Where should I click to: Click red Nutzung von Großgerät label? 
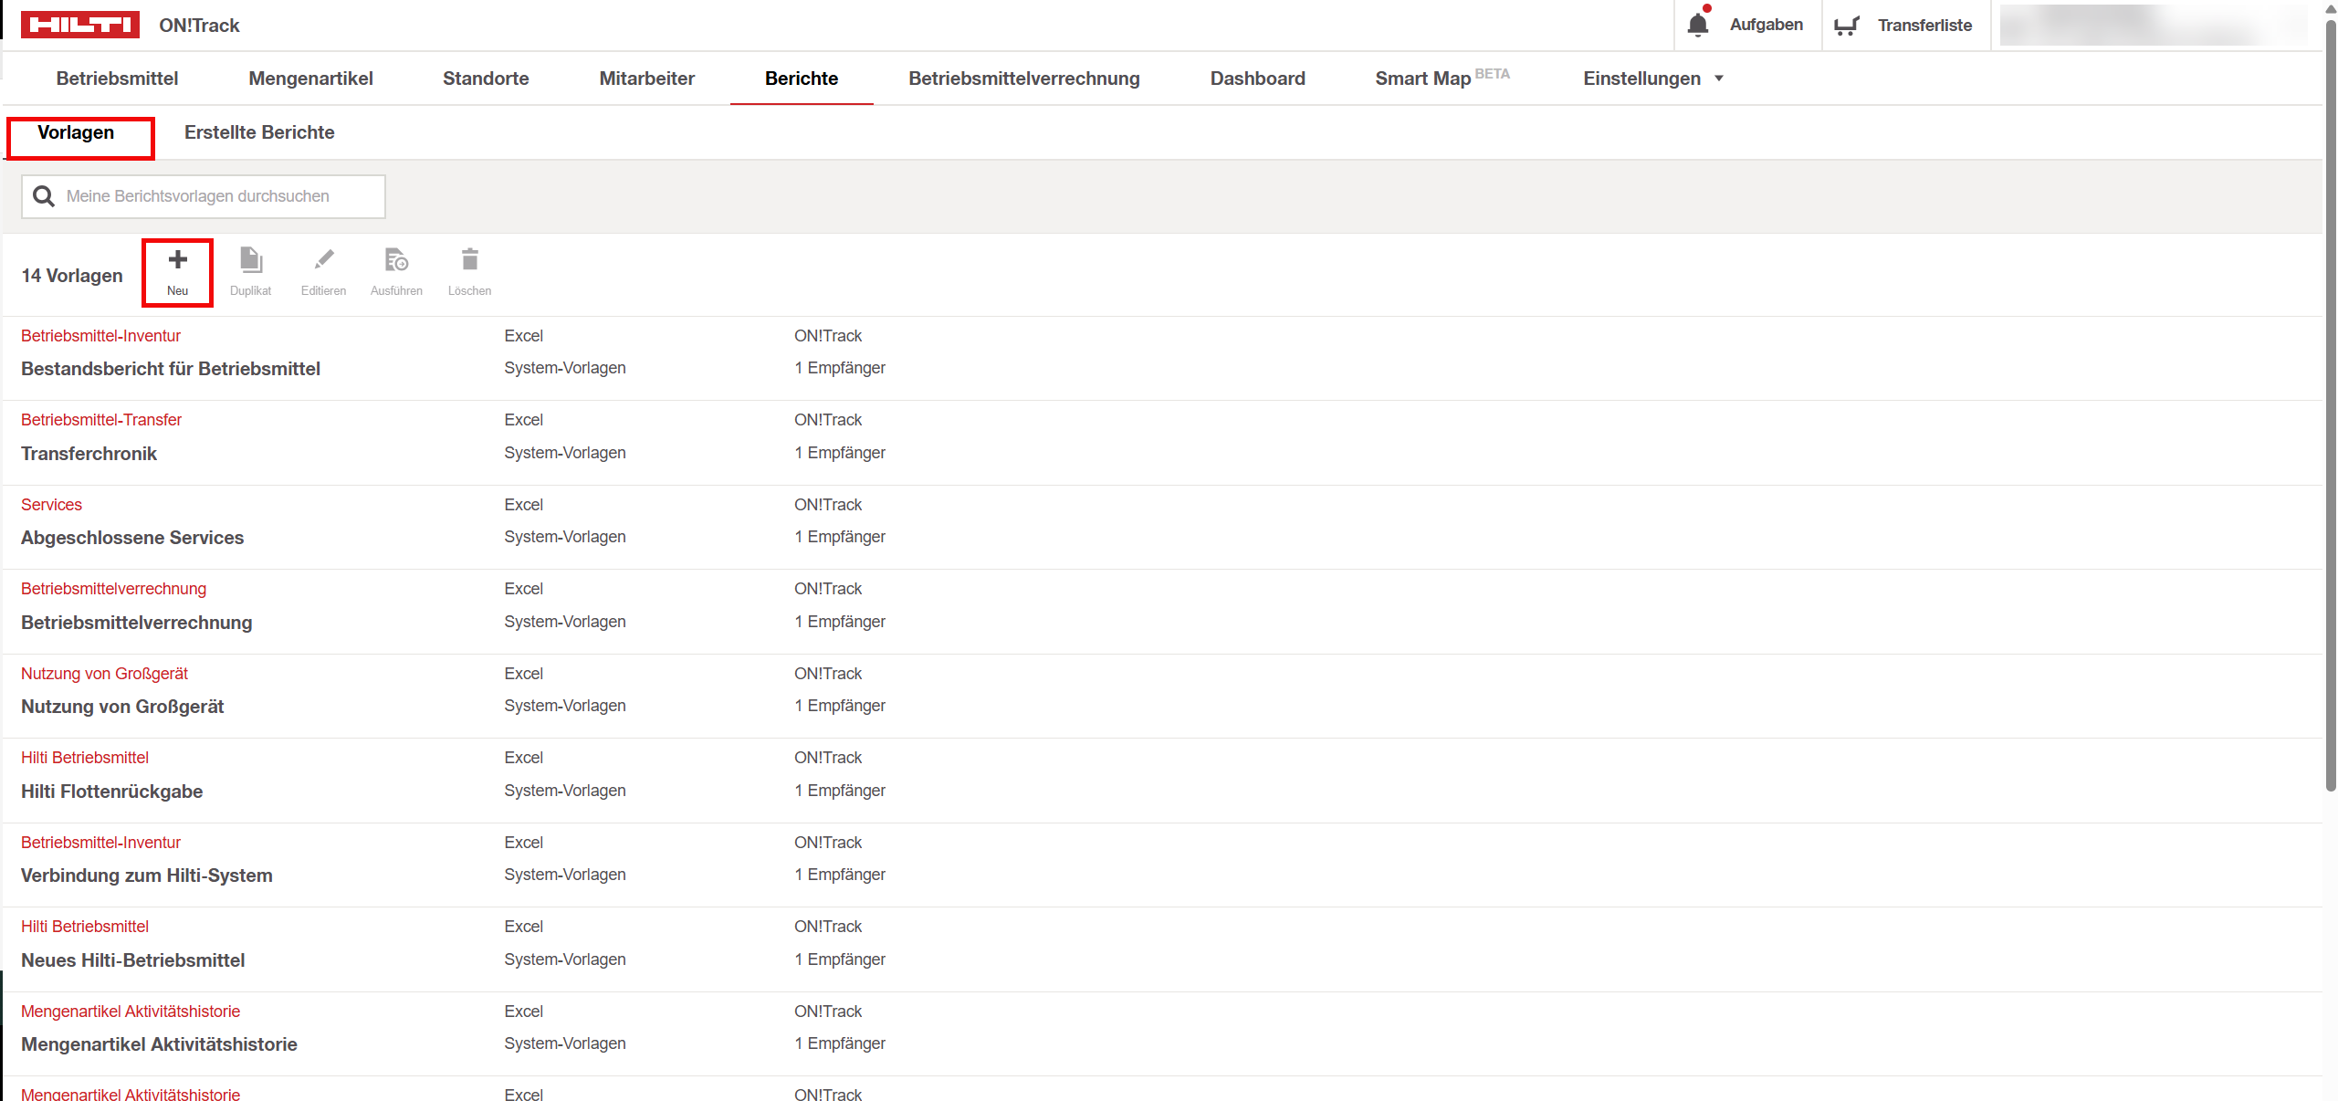[x=104, y=674]
